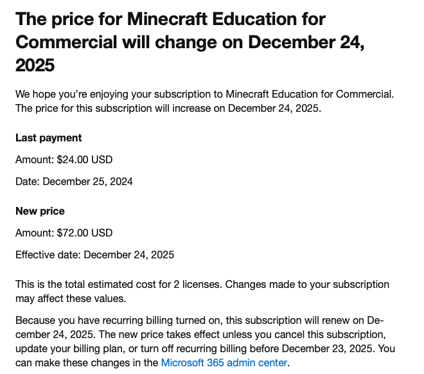
Task: Click the email headline about Minecraft Education price
Action: tap(190, 42)
